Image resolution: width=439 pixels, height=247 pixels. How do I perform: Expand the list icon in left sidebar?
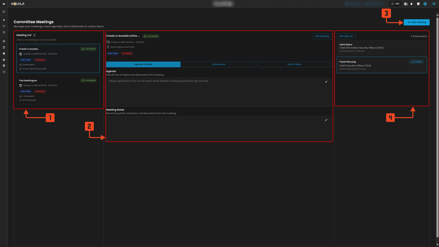point(4,26)
